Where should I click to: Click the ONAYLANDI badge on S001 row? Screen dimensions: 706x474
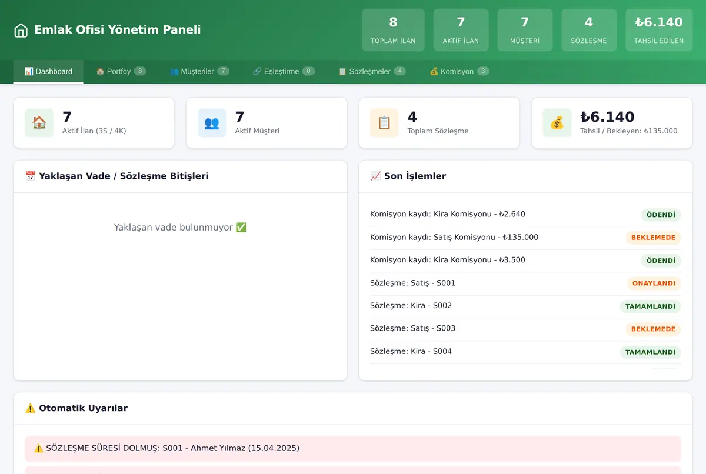point(654,283)
